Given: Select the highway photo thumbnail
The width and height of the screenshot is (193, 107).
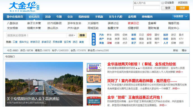Looking at the screenshot, I should click(x=94, y=90).
